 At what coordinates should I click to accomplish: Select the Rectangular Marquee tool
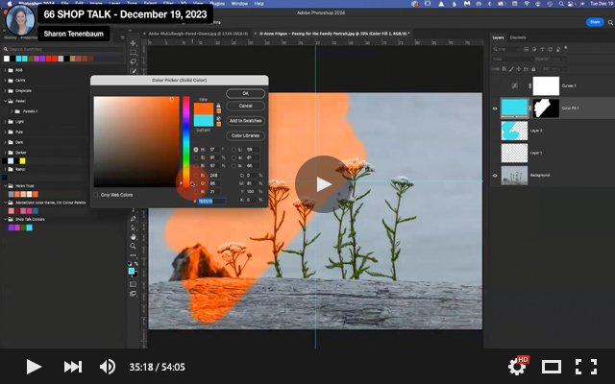(x=134, y=53)
